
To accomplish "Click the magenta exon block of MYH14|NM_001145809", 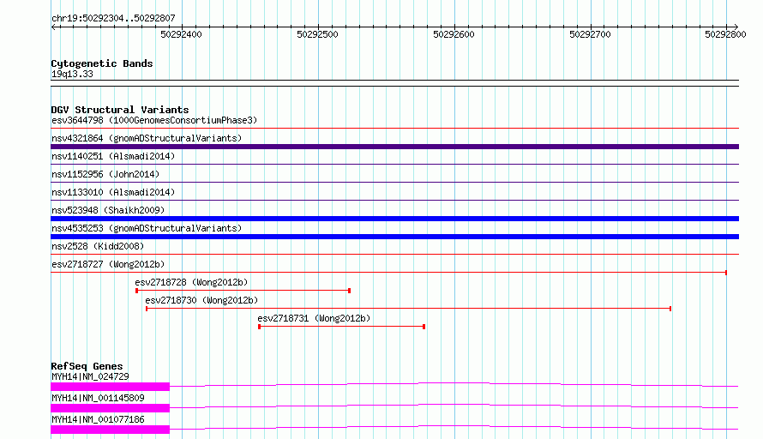I will point(110,408).
